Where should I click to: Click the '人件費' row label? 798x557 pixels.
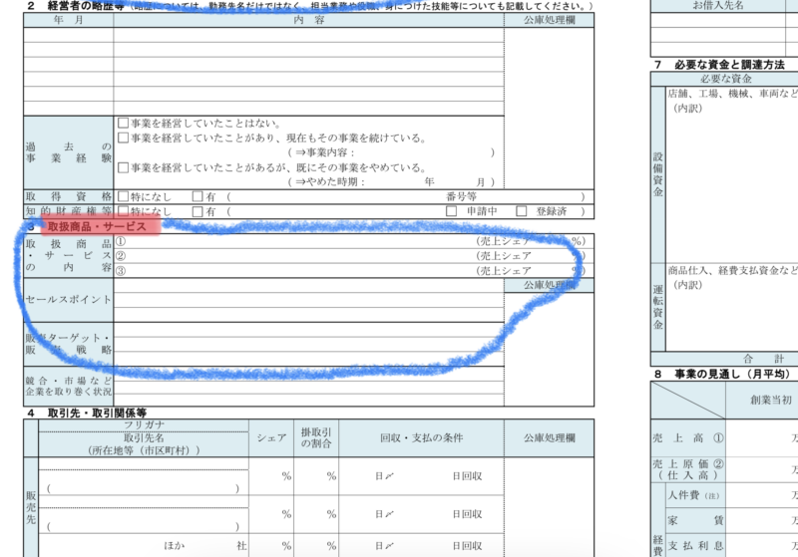click(695, 495)
